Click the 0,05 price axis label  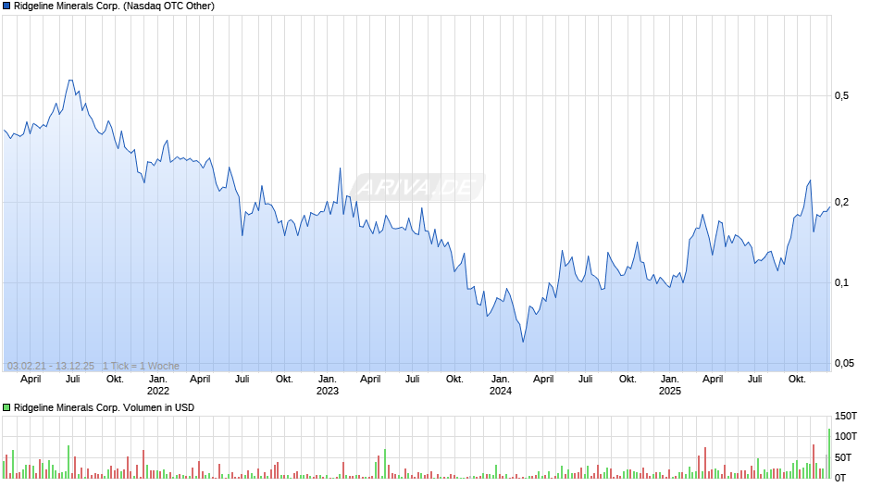844,363
